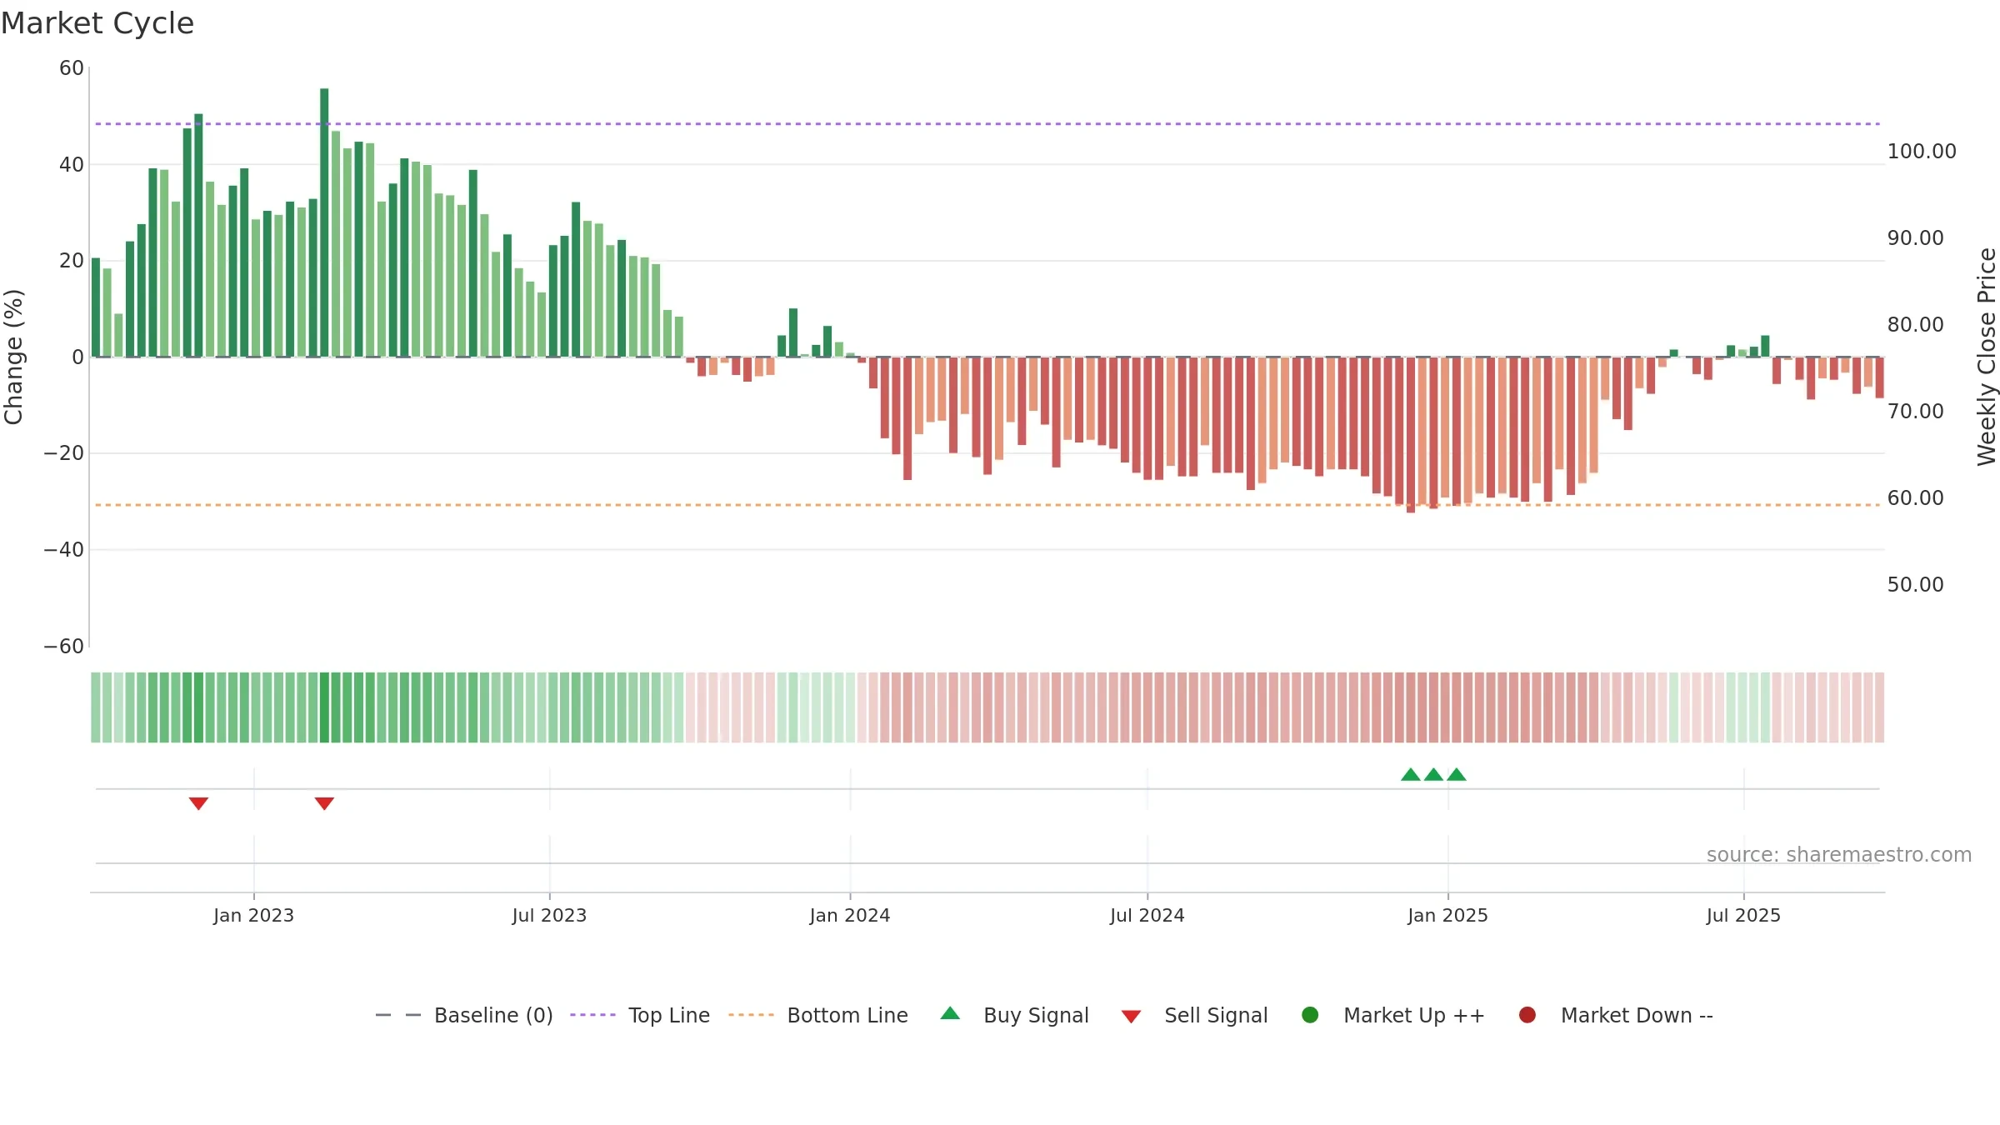Toggle the Bottom Line legend entry
The image size is (2000, 1125).
[x=817, y=1015]
